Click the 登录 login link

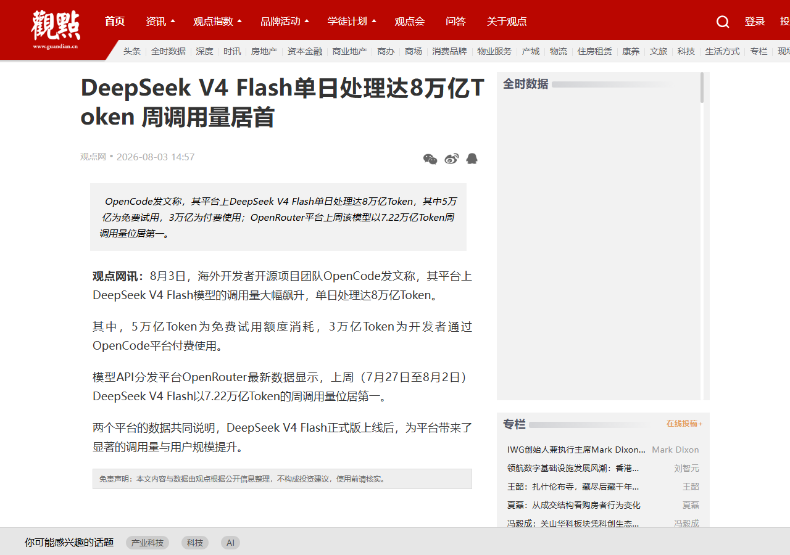755,22
